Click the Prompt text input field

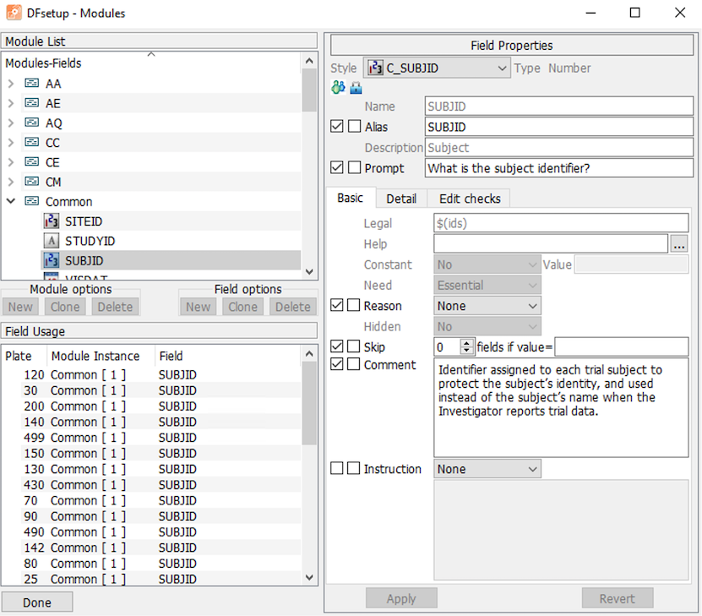558,168
